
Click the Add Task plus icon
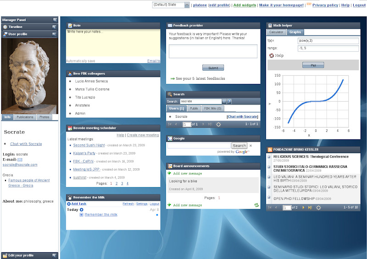(69, 204)
